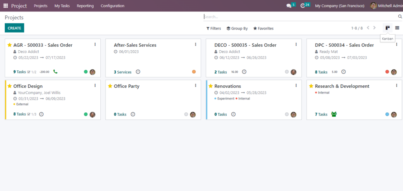Open the apps grid menu icon
The image size is (403, 191).
point(6,6)
